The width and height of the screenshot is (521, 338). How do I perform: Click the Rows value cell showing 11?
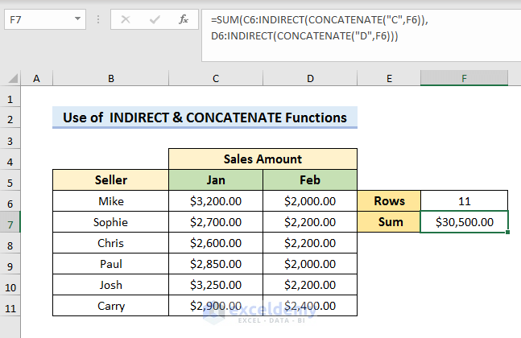464,200
